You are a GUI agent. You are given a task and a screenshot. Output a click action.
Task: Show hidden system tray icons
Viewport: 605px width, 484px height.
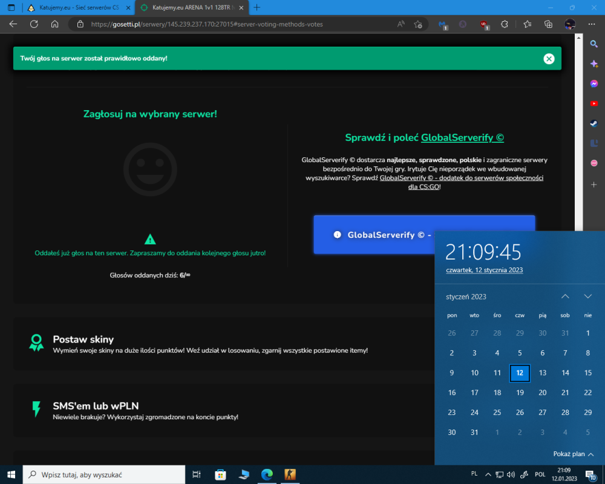point(488,474)
